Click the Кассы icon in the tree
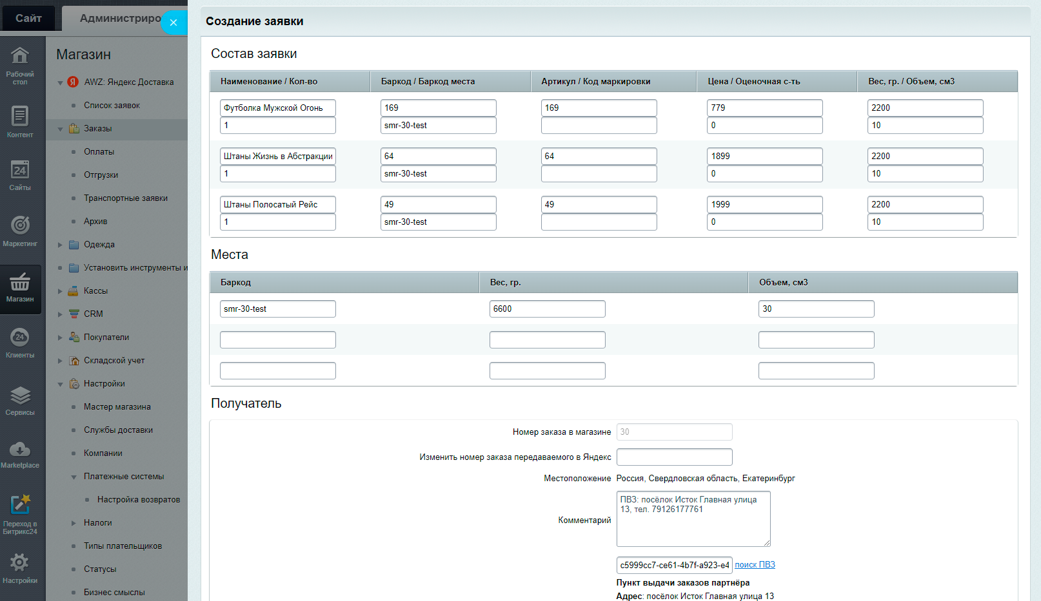 point(74,291)
